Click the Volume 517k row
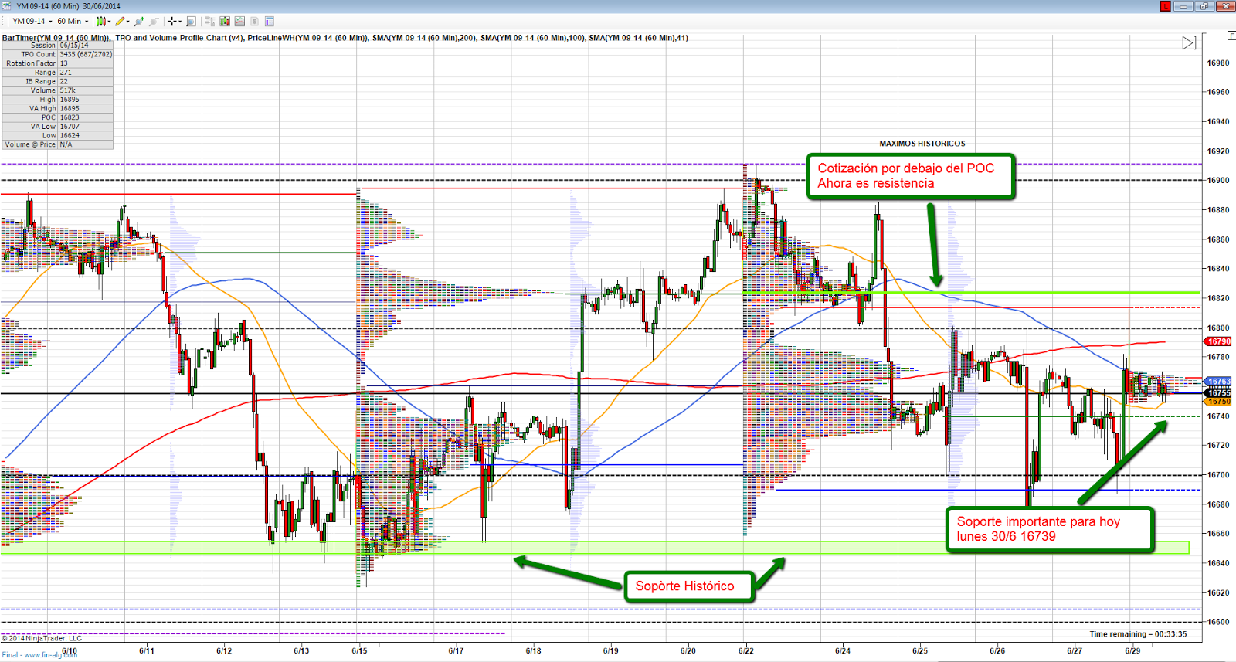Viewport: 1236px width, 662px height. [57, 90]
